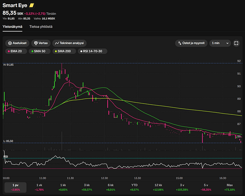The width and height of the screenshot is (245, 196).
Task: Select the 3 kk time range
Action: (x=87, y=187)
